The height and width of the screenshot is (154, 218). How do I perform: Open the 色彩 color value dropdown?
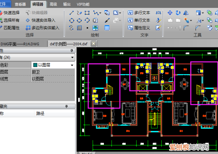point(72,65)
